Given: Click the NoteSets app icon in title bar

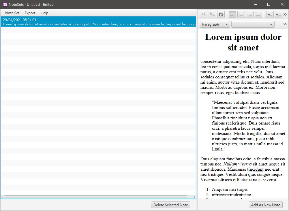Looking at the screenshot, I should (x=5, y=4).
